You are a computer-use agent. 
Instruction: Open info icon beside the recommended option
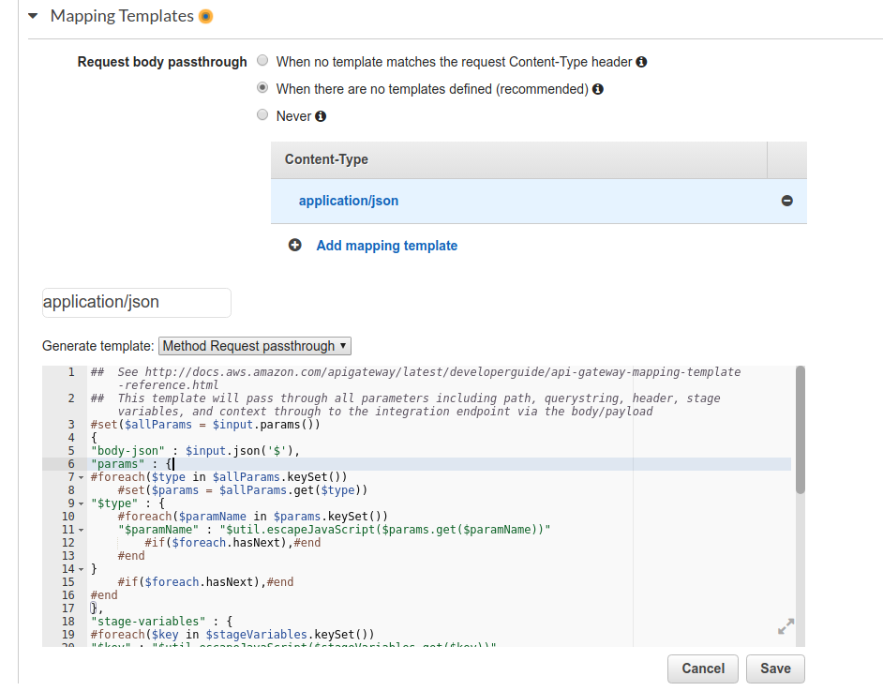(598, 89)
